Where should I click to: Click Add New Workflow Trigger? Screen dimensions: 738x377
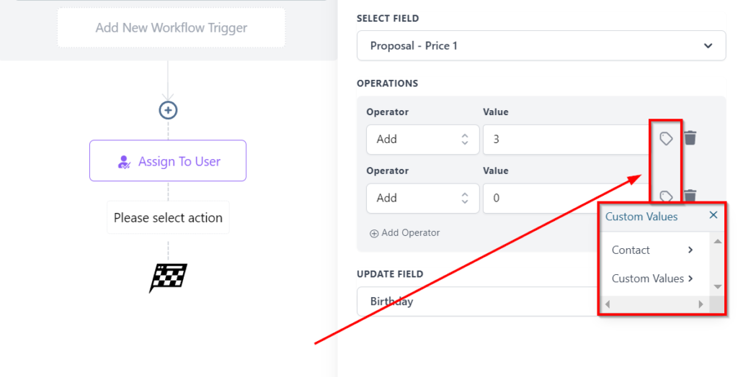click(x=172, y=28)
